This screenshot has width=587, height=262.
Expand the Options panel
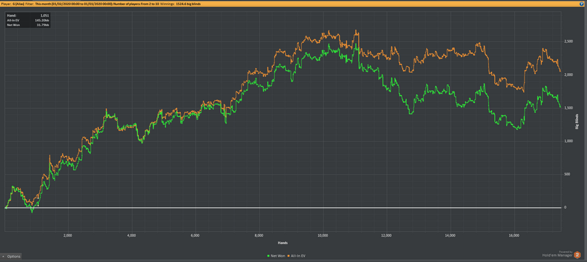[11, 256]
